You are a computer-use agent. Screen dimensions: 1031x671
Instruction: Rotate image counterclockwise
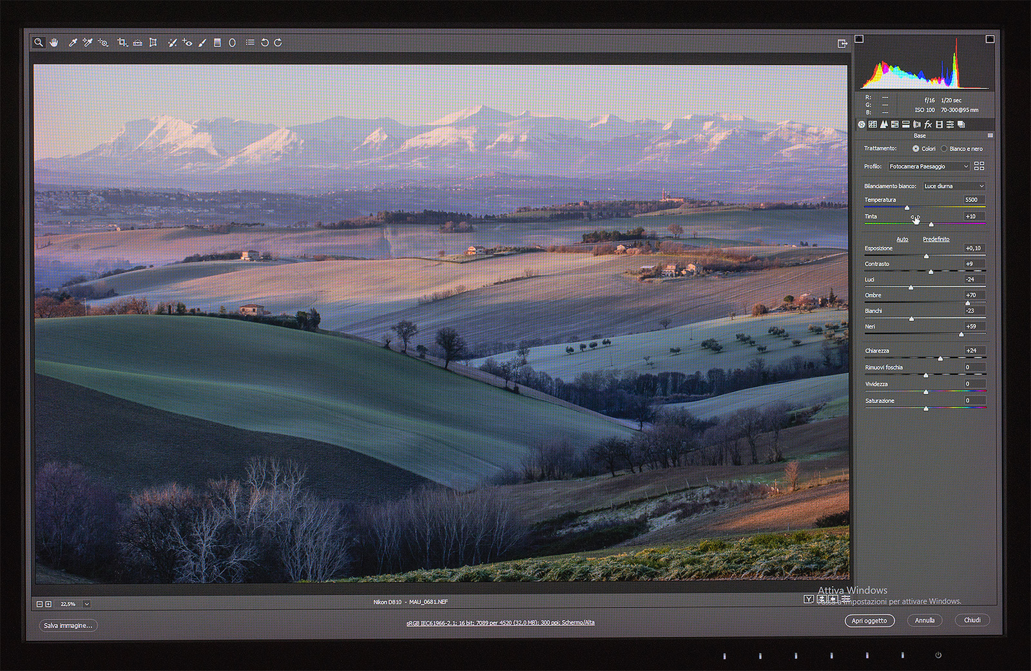pyautogui.click(x=264, y=43)
